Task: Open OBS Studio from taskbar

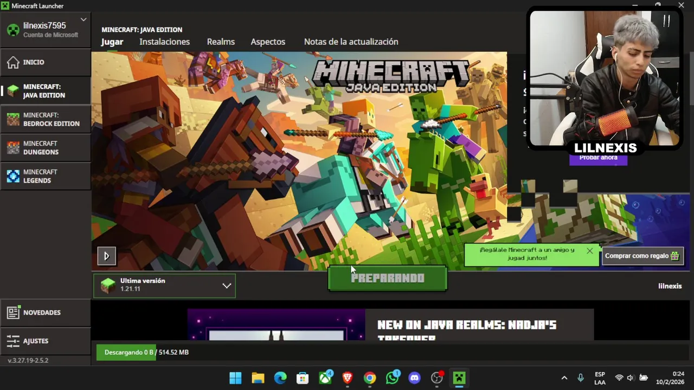Action: click(437, 378)
